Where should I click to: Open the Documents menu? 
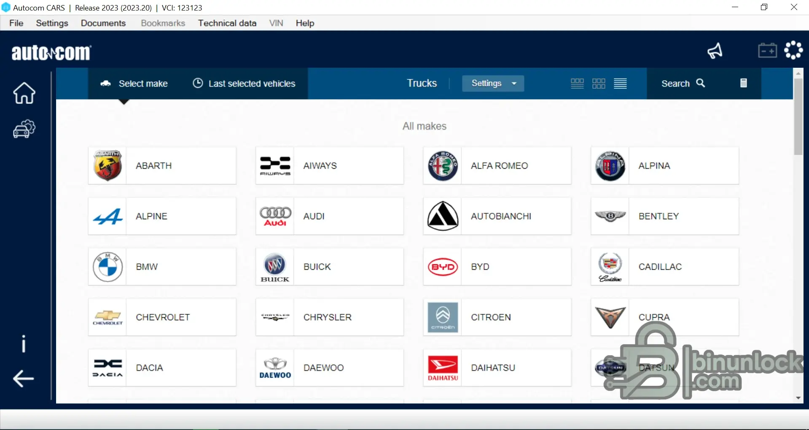tap(103, 23)
